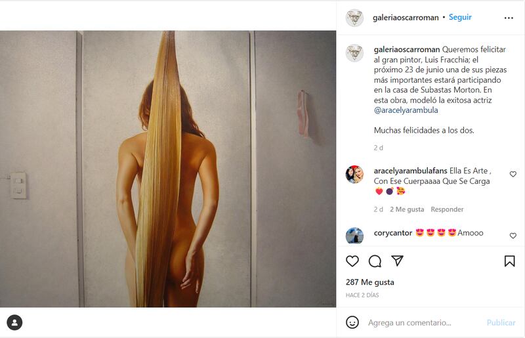Click Seguir to follow galeriaoscarroman
525x338 pixels.
click(460, 17)
